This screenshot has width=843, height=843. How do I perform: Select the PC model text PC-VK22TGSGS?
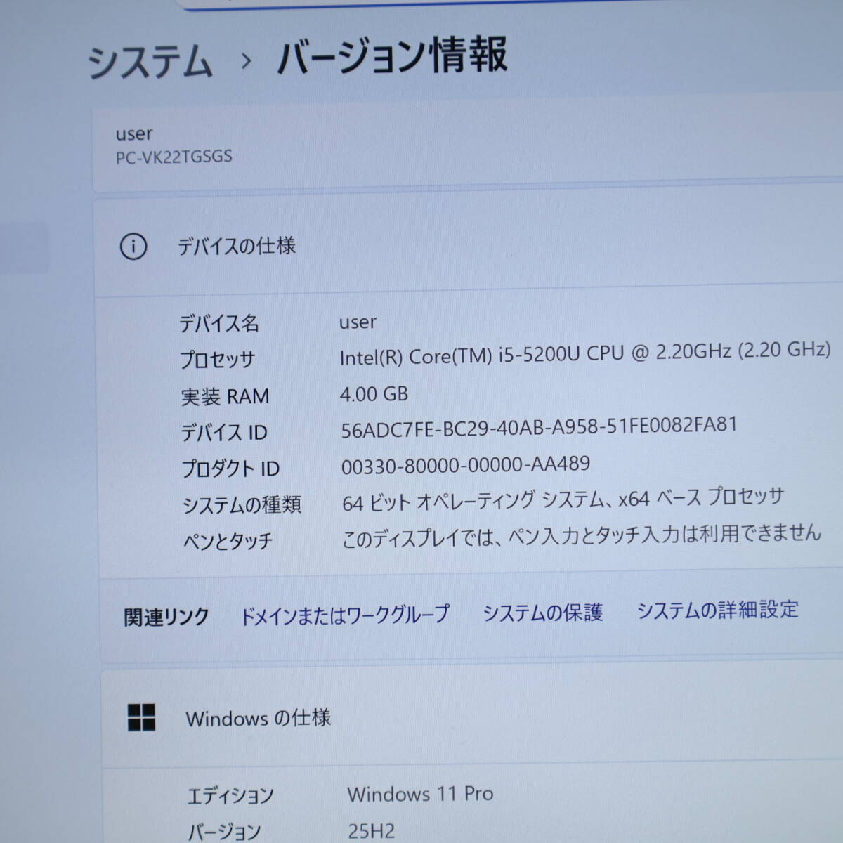click(174, 157)
